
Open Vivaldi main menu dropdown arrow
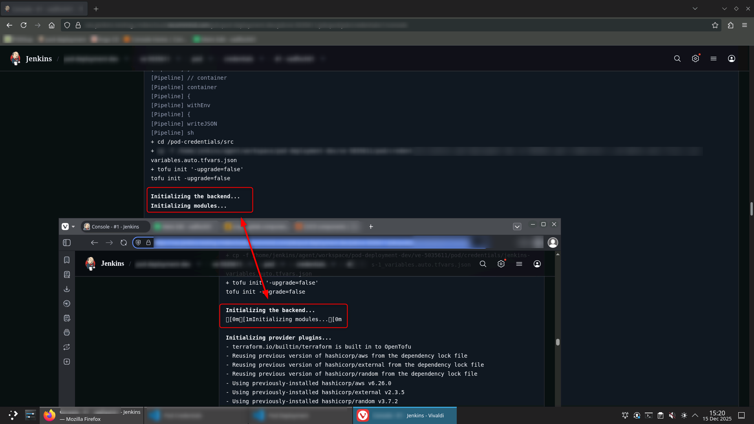pos(73,227)
